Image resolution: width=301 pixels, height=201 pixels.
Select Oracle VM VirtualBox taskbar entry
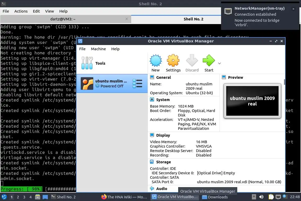point(175,197)
